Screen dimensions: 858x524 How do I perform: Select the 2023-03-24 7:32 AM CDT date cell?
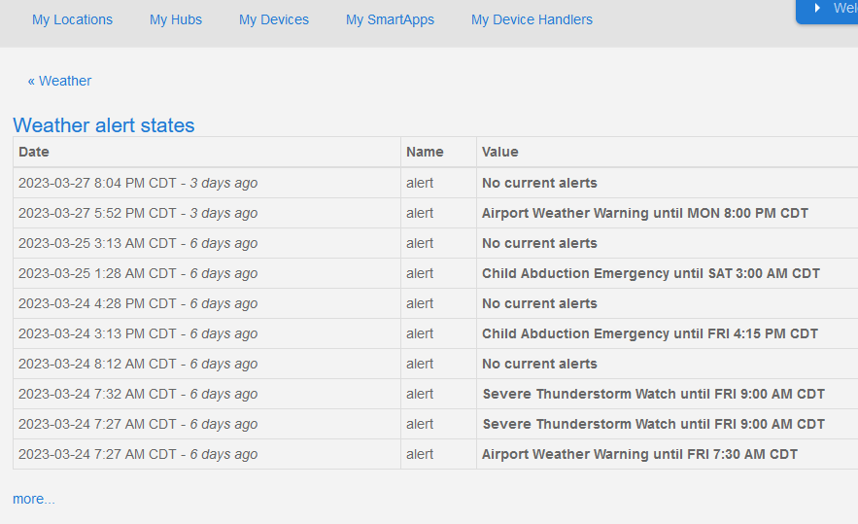coord(138,394)
